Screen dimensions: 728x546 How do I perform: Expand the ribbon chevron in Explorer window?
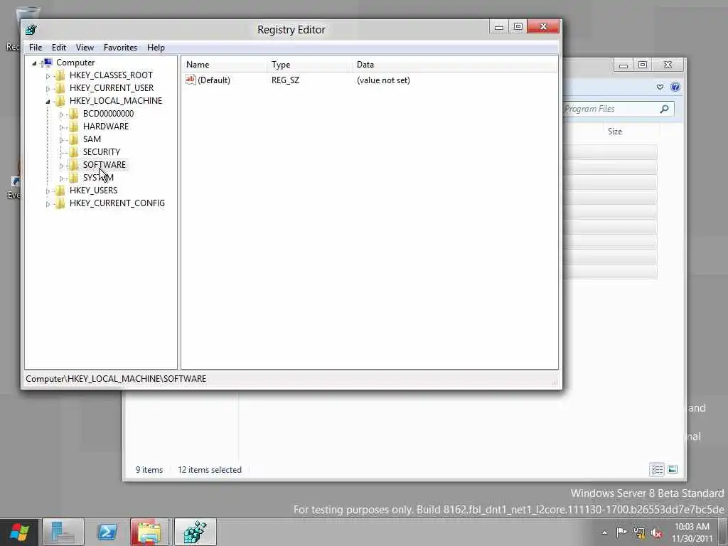[660, 87]
